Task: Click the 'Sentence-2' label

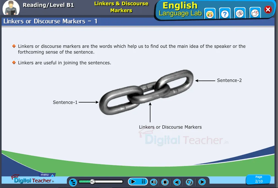Action: pyautogui.click(x=229, y=81)
